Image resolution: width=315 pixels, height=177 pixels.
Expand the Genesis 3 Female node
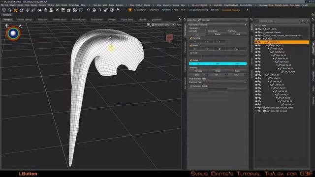click(x=262, y=32)
